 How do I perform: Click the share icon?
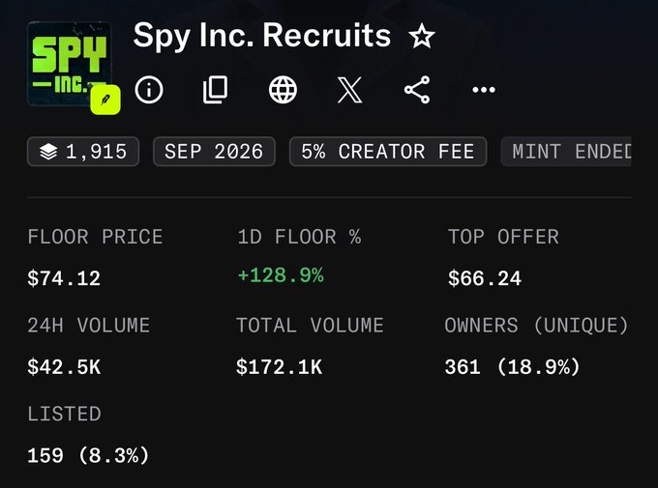coord(417,89)
